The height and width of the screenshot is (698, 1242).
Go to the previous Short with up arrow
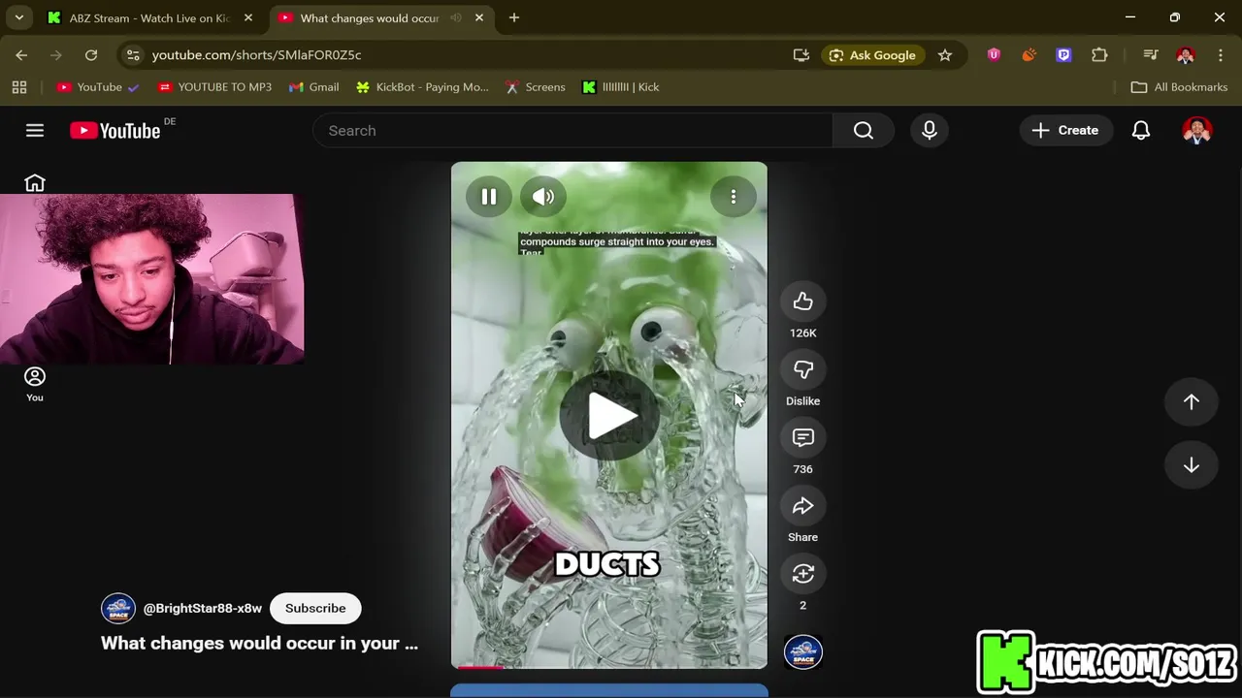(1191, 401)
